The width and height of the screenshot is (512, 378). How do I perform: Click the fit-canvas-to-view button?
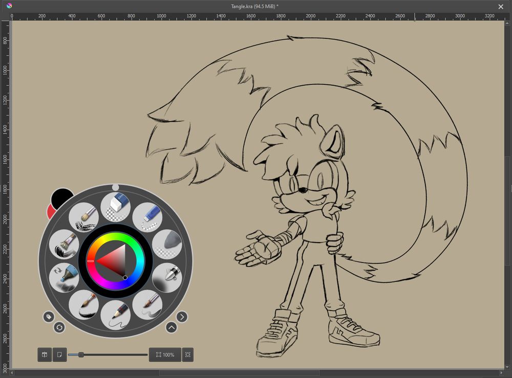coord(187,355)
